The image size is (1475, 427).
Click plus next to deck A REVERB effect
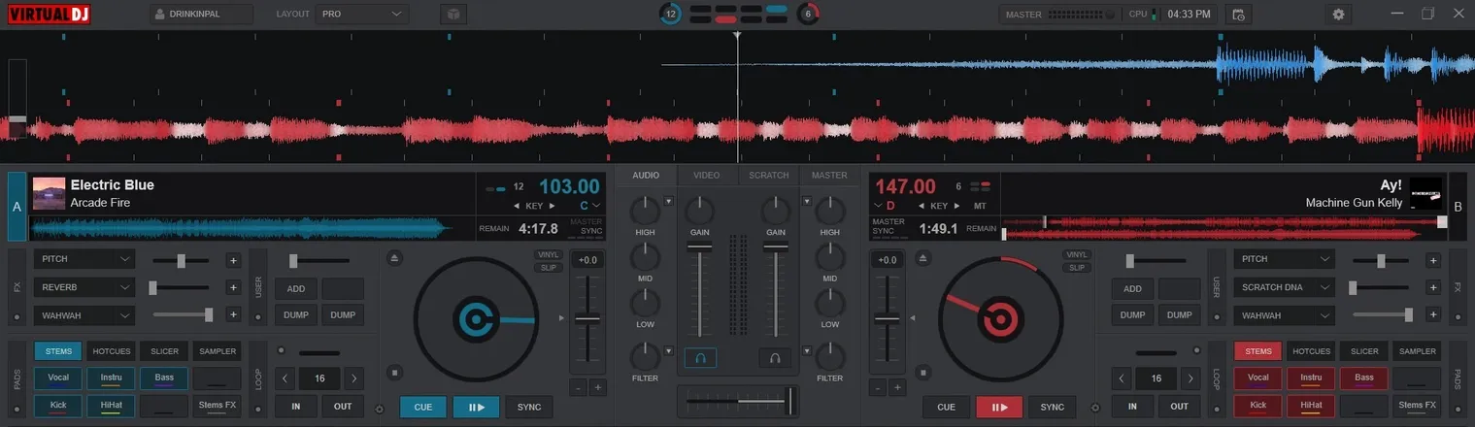[233, 287]
